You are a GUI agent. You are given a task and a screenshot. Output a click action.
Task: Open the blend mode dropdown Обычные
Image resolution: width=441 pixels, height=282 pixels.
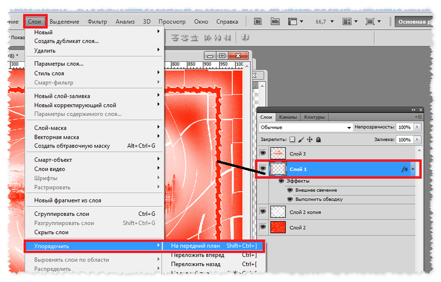tap(305, 127)
